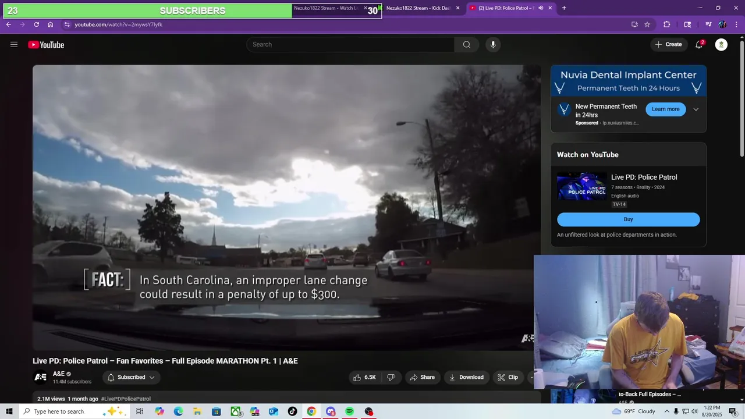Open #LivePDPolicePatrol hashtag link
745x419 pixels.
pyautogui.click(x=126, y=399)
